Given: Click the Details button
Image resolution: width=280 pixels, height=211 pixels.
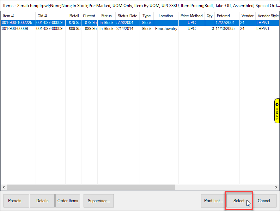Looking at the screenshot, I should coord(42,201).
